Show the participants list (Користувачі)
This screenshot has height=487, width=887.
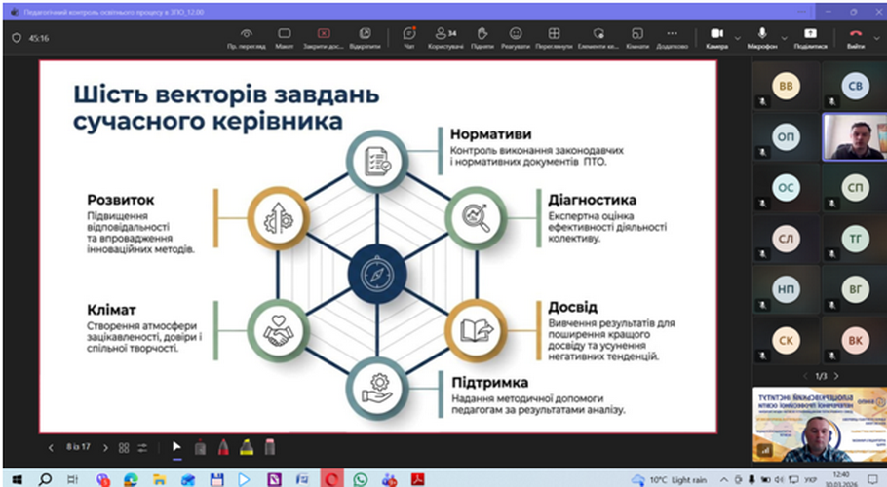coord(446,37)
